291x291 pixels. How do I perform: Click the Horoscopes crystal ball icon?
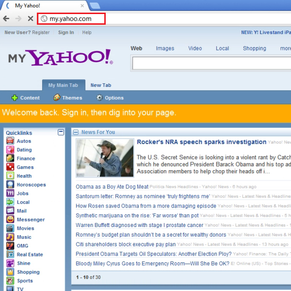pos(10,184)
